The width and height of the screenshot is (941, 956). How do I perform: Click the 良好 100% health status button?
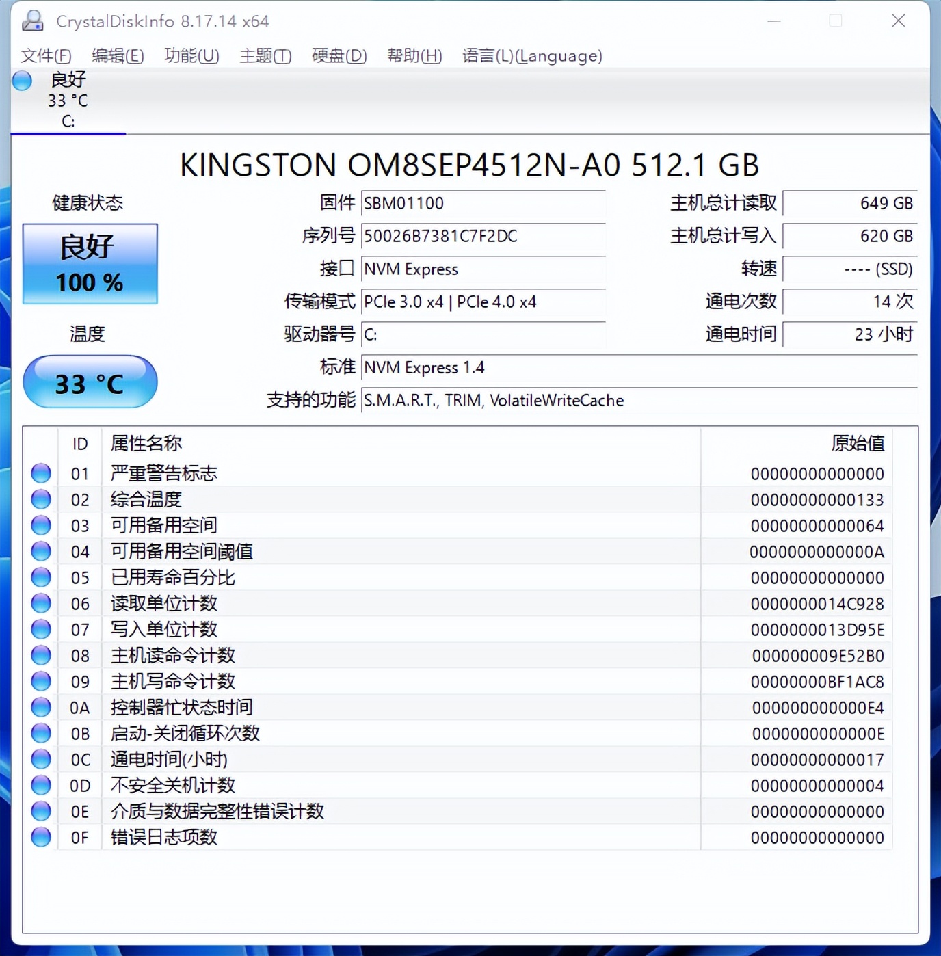90,264
